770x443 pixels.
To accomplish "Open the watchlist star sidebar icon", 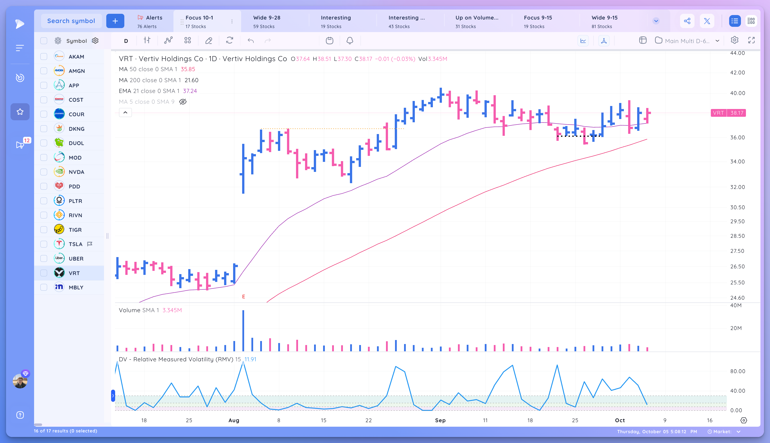I will click(x=20, y=112).
